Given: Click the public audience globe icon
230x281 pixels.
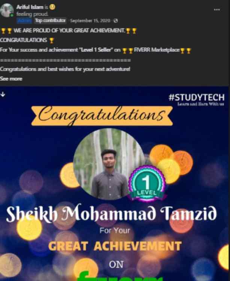Looking at the screenshot, I should click(x=116, y=21).
